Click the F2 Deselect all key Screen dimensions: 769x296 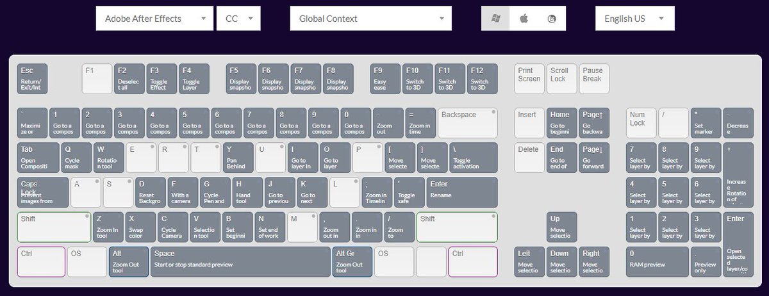coord(129,79)
